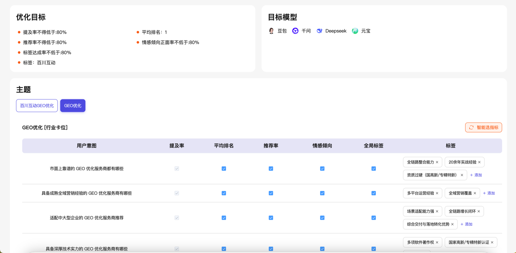
Task: Click the 豆包 model avatar icon
Action: pos(271,31)
